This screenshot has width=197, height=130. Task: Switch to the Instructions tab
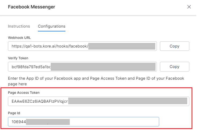(19, 26)
